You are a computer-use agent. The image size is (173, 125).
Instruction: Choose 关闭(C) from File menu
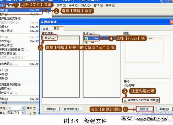[20, 27]
